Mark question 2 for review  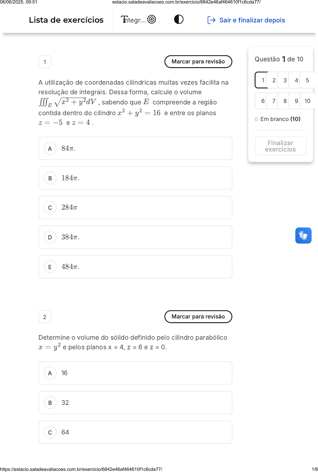tap(198, 317)
